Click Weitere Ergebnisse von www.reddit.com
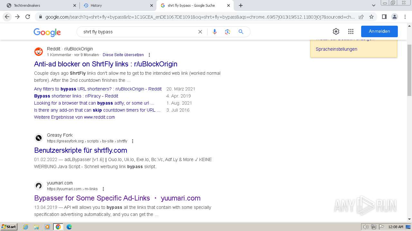Screen dimensions: 412x231 pos(74,117)
